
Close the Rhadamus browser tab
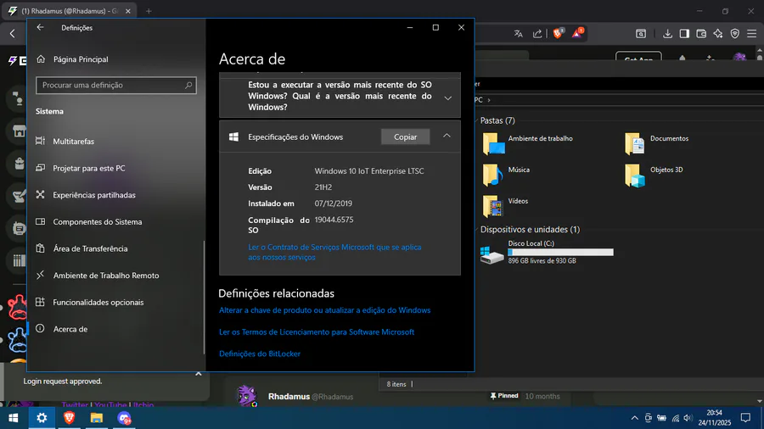(x=128, y=11)
